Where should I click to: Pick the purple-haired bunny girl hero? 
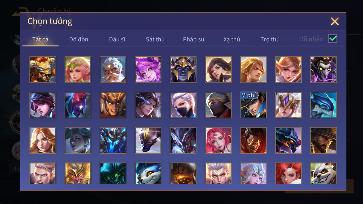click(x=148, y=70)
